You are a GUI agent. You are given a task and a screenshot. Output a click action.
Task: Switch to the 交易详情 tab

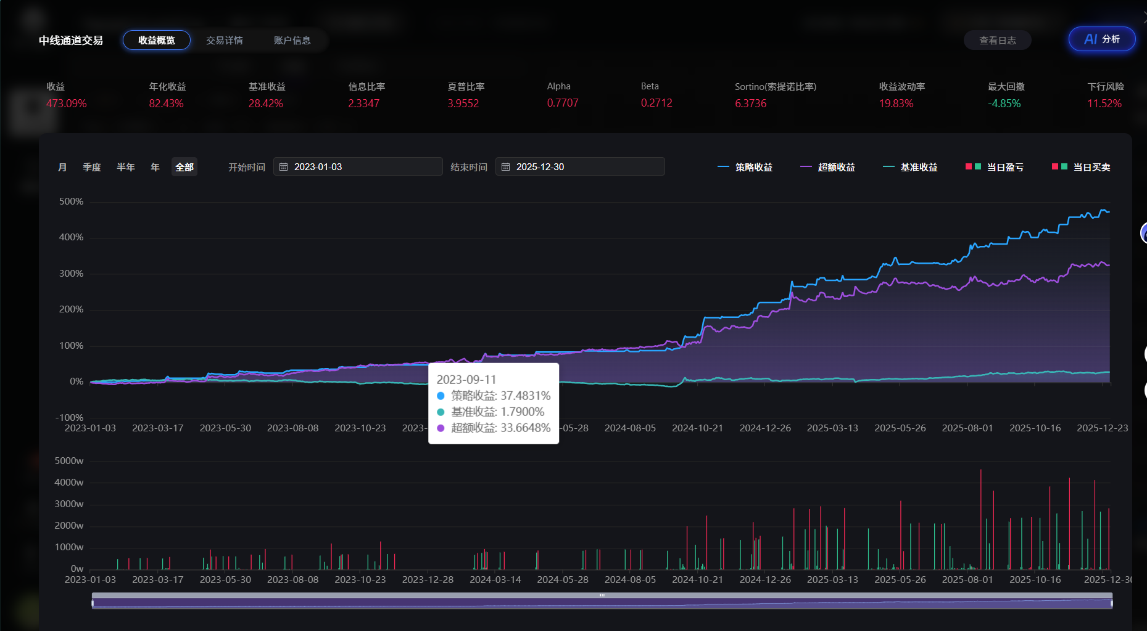[225, 40]
